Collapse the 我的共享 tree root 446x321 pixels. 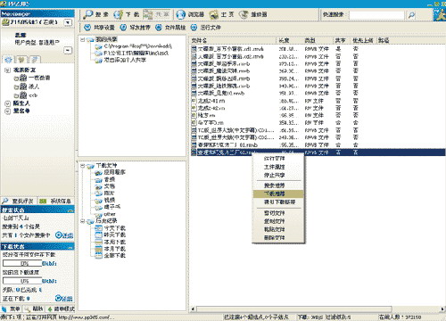[x=83, y=39]
